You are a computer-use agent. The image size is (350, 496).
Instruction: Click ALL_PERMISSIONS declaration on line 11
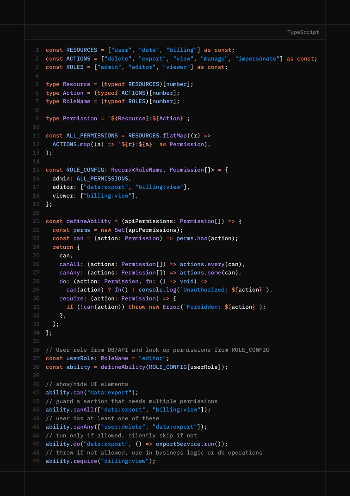[x=92, y=136]
